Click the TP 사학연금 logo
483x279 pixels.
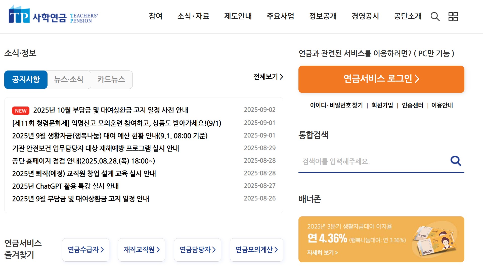coord(53,16)
